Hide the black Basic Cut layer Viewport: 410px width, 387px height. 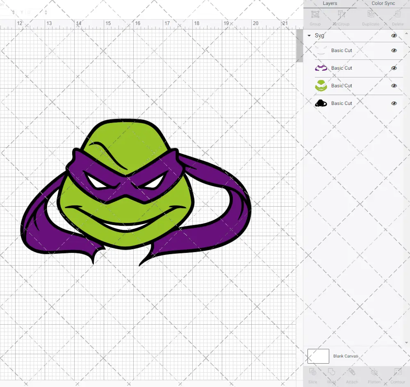[394, 103]
